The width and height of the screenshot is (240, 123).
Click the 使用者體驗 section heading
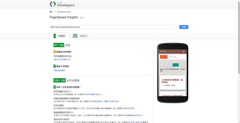73,80
